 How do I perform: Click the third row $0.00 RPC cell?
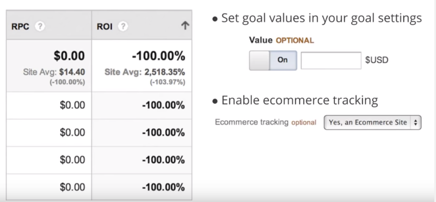tap(49, 160)
